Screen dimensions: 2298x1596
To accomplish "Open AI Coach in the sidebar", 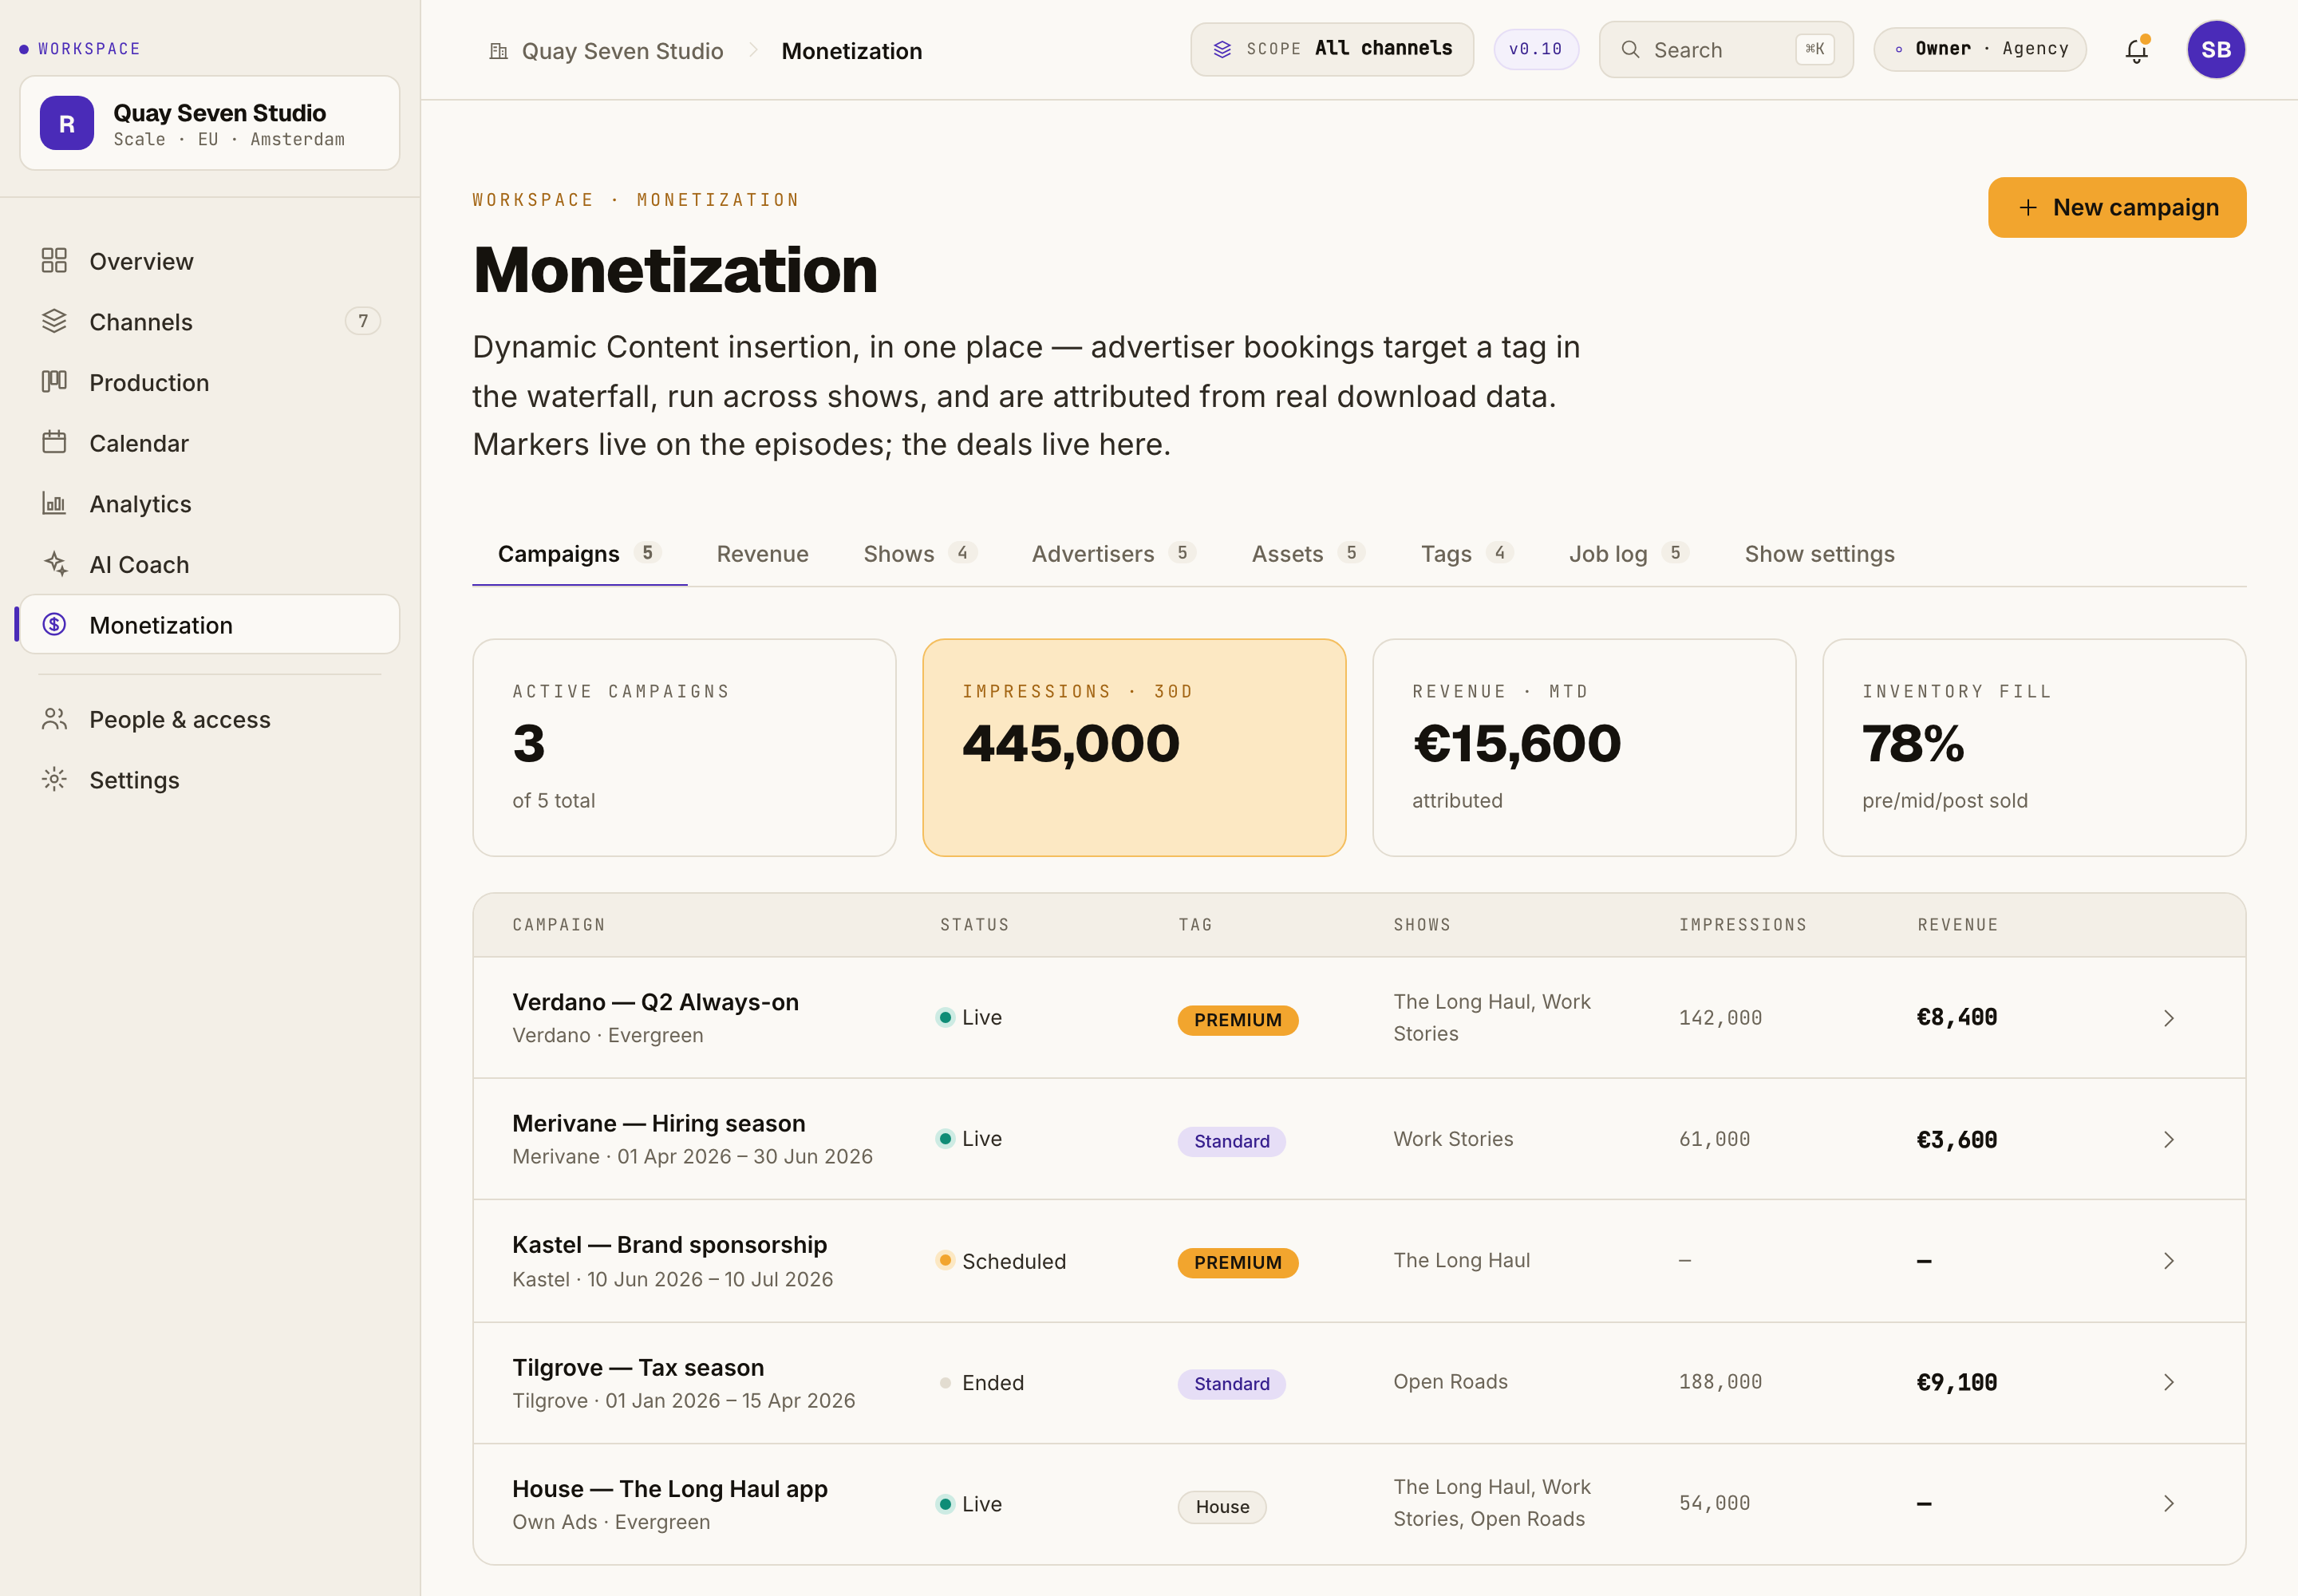I will [210, 564].
